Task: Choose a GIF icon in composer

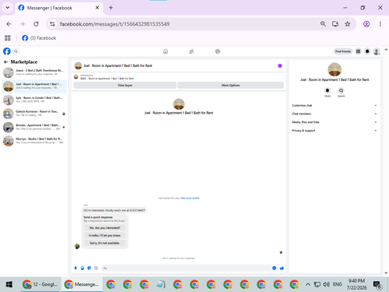Action: 96,268
